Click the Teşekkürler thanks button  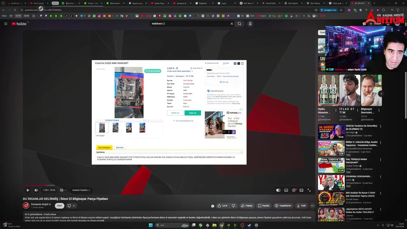[x=283, y=206]
